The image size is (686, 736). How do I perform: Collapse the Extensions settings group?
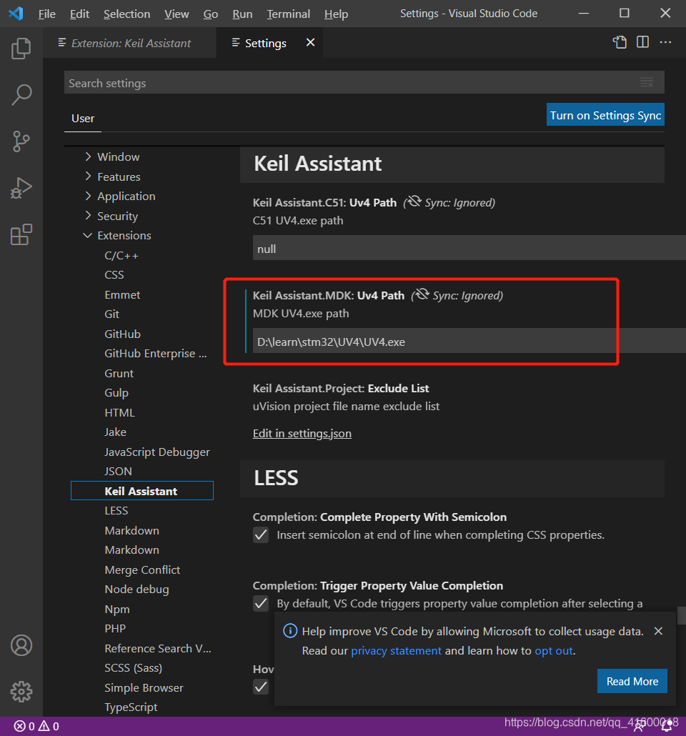pos(87,235)
